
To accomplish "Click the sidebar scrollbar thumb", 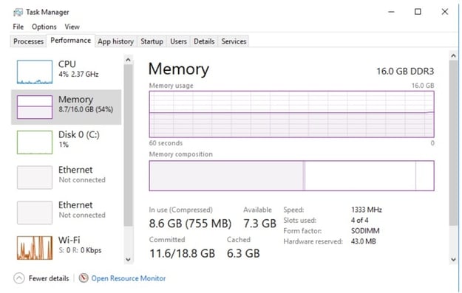I will [x=128, y=145].
